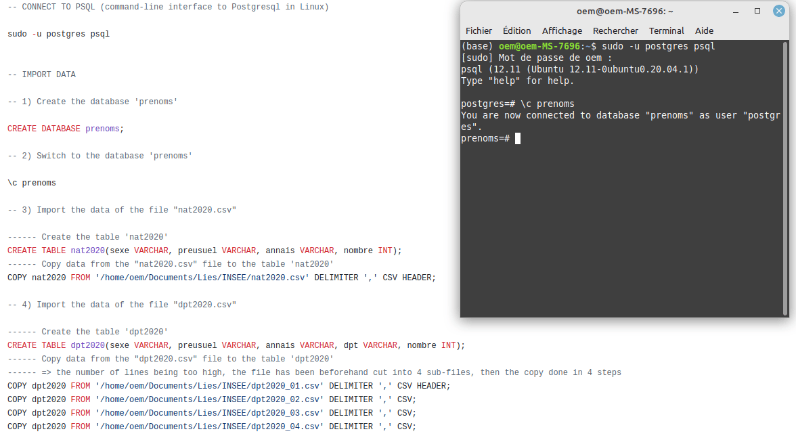Click the 'CREATE TABLE dpt2020' statement
This screenshot has height=438, width=796.
[236, 345]
